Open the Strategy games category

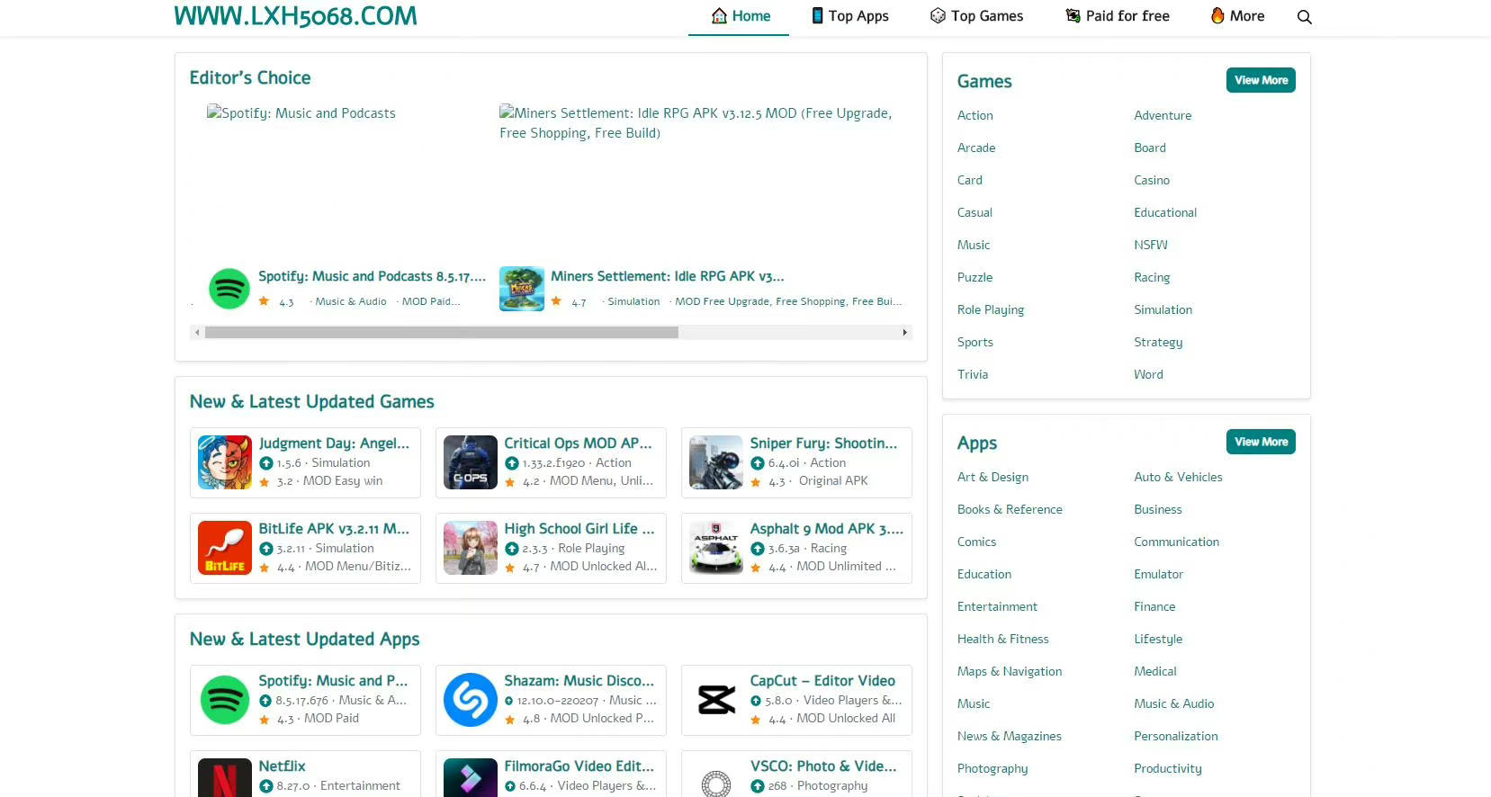1158,342
